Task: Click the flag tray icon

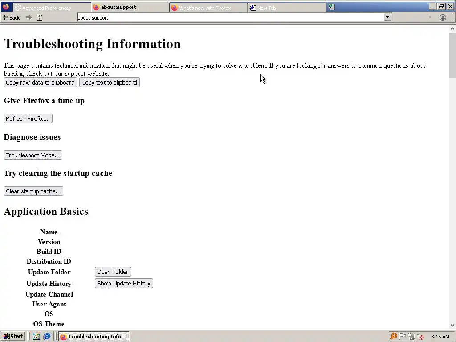Action: click(x=402, y=337)
